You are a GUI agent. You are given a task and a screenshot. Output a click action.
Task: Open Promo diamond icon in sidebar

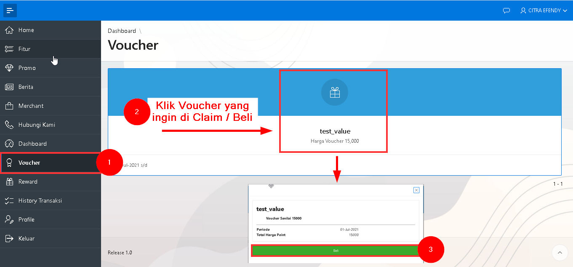(x=9, y=68)
